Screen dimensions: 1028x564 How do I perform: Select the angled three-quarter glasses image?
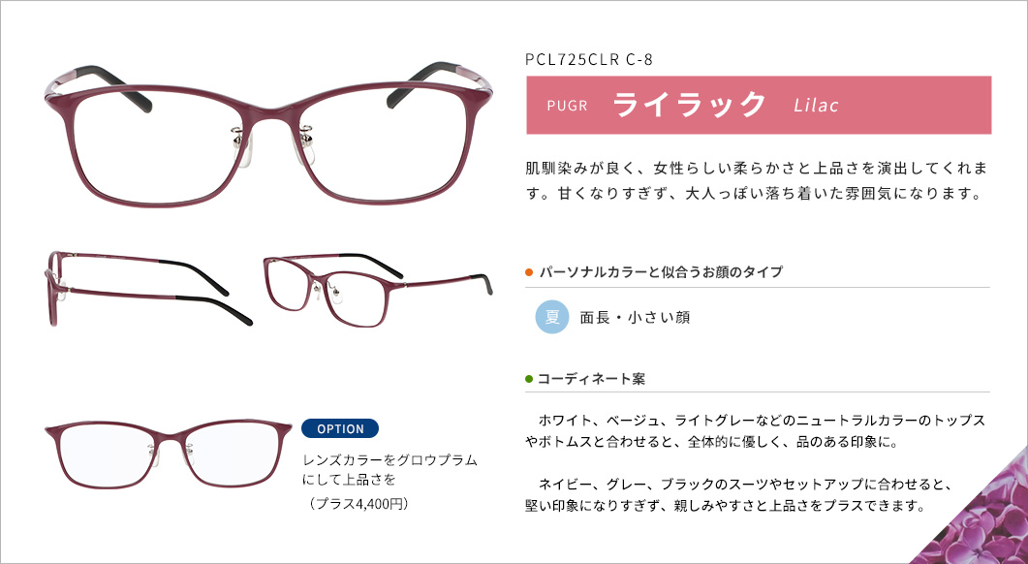378,290
